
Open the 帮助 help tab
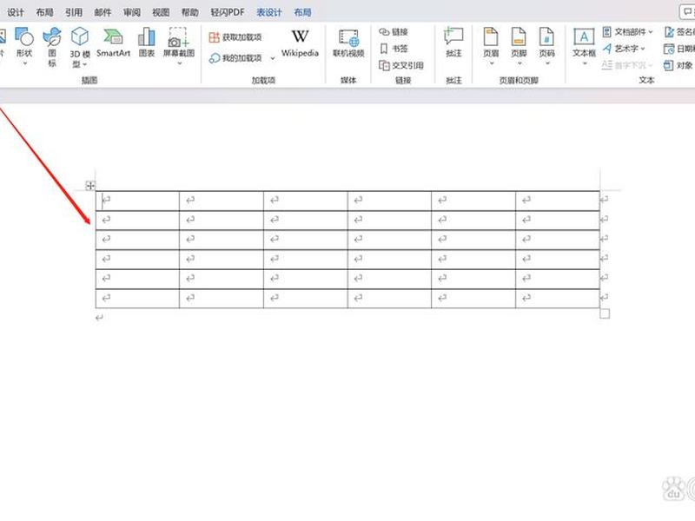click(189, 12)
